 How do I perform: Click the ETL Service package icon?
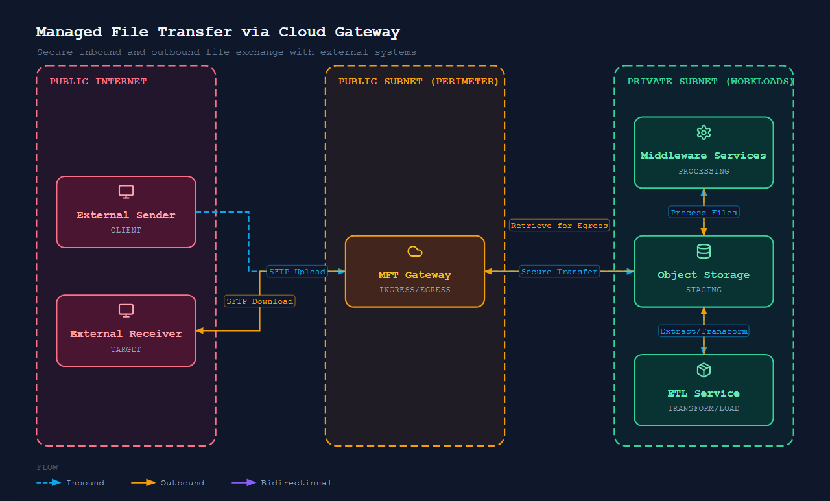click(x=704, y=370)
